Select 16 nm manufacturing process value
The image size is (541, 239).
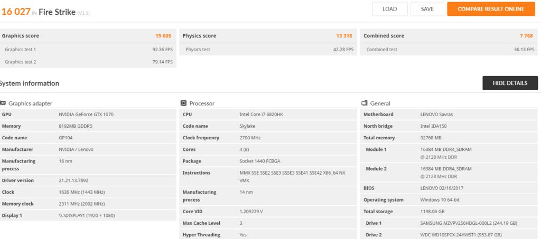pos(66,161)
